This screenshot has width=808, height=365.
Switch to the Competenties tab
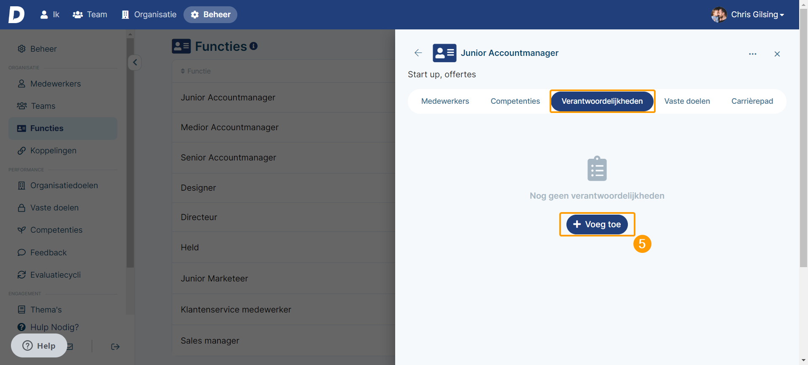(x=515, y=101)
